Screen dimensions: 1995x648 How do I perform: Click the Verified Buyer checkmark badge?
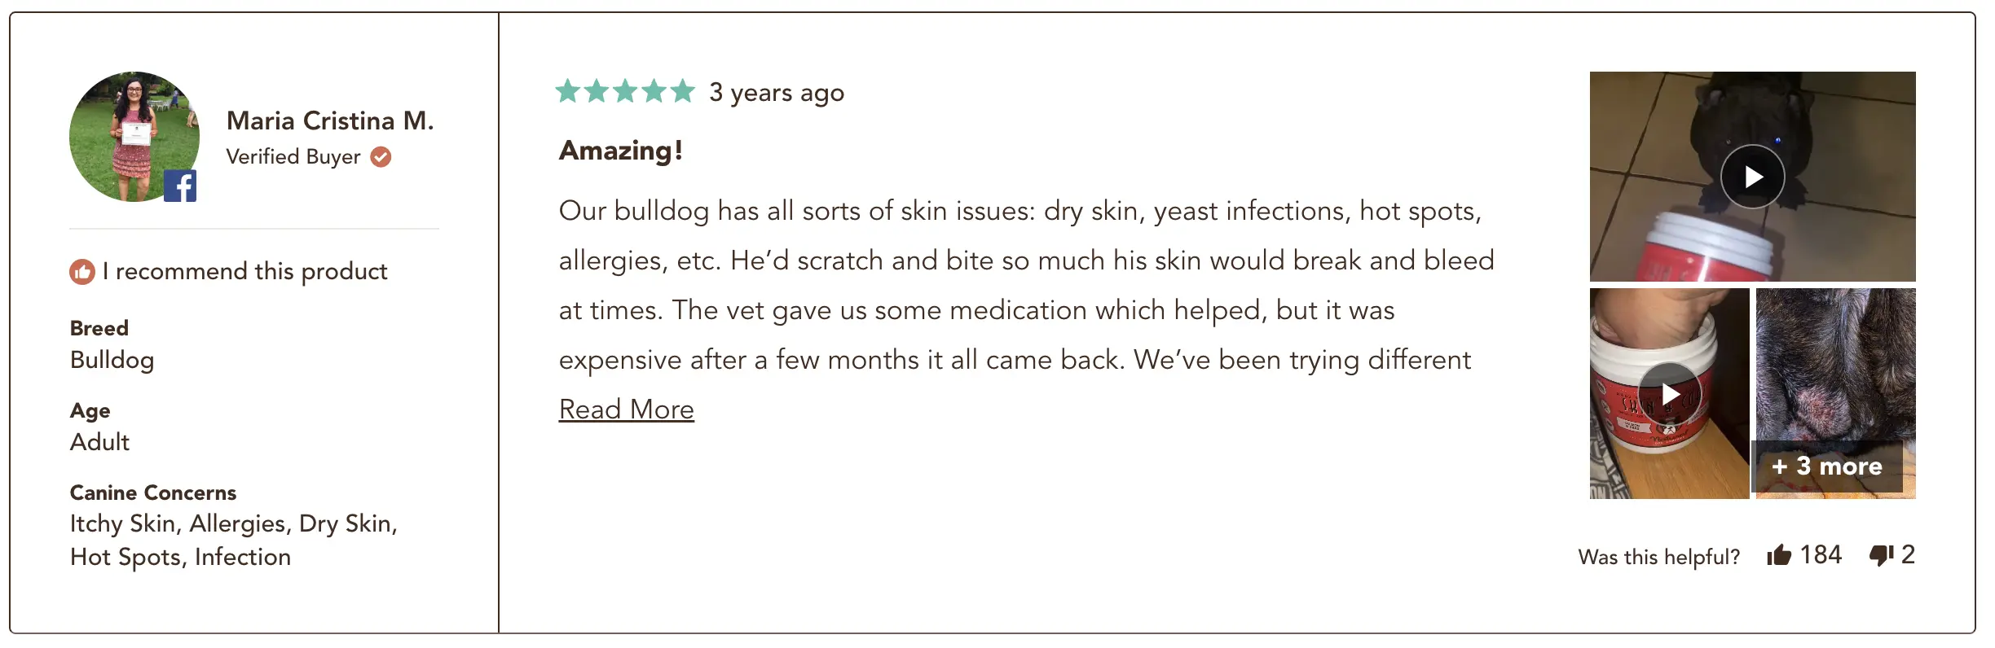pos(381,156)
